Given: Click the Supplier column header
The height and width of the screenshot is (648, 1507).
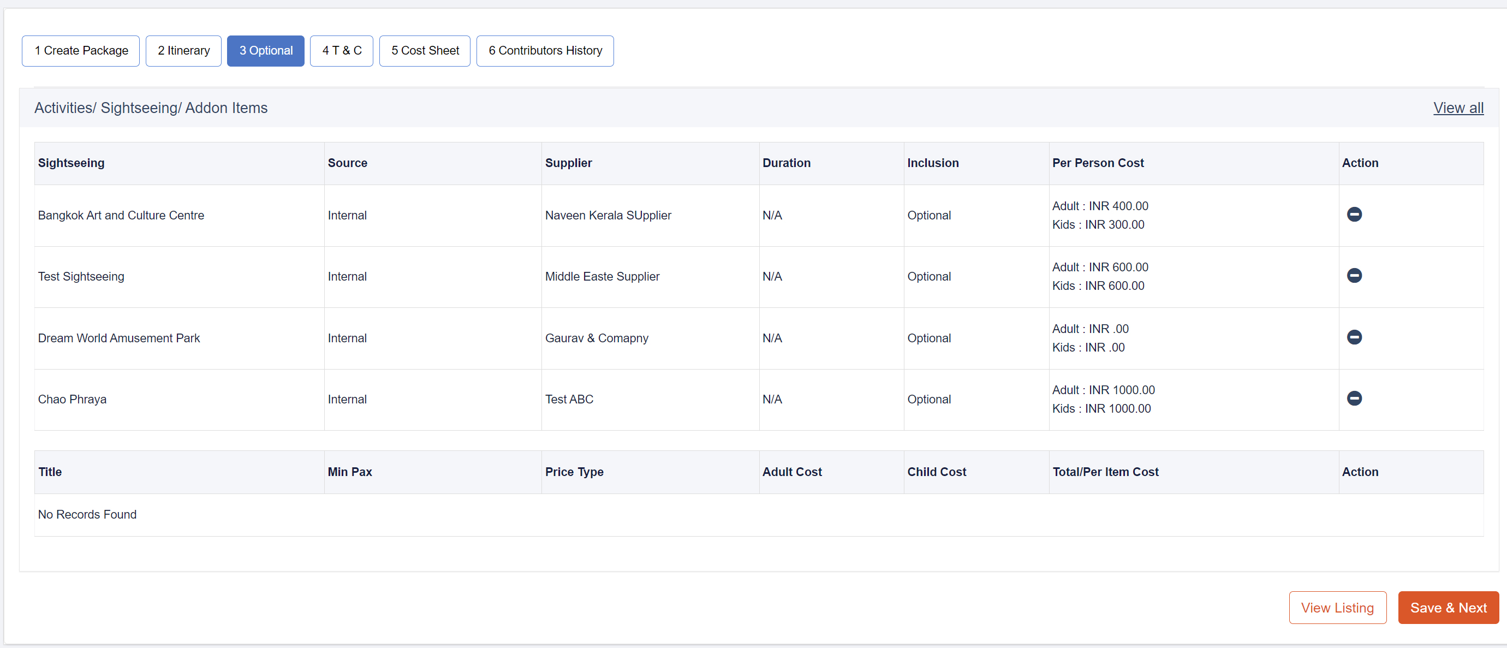Looking at the screenshot, I should point(568,163).
